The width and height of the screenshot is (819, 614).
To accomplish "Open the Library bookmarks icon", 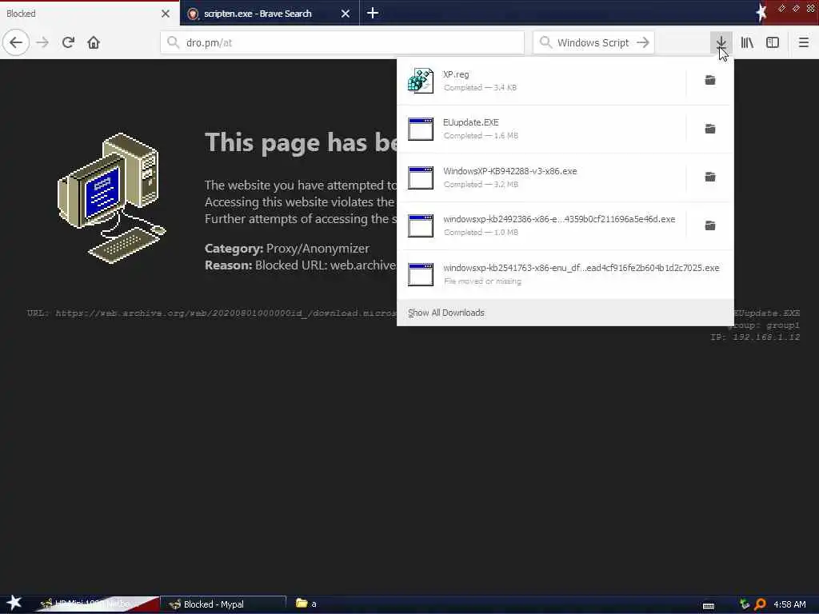I will [747, 42].
